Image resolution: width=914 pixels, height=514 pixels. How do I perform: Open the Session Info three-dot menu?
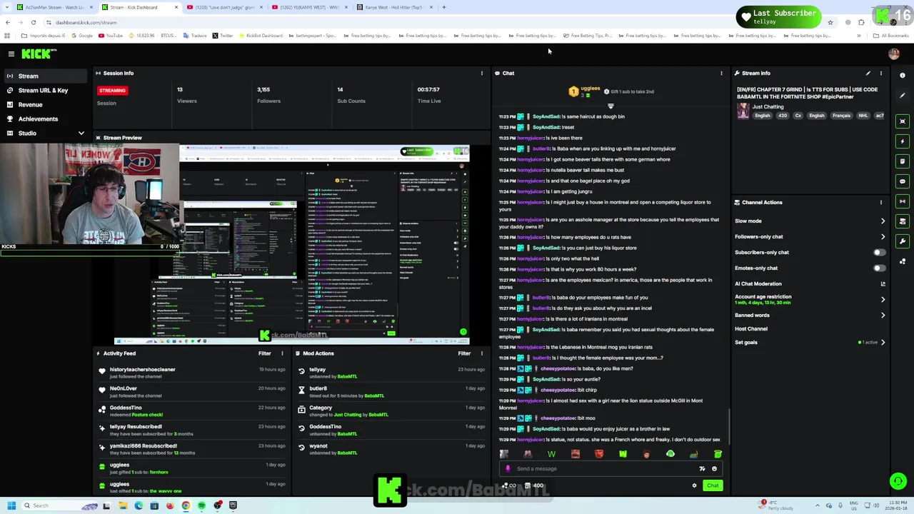(x=481, y=73)
